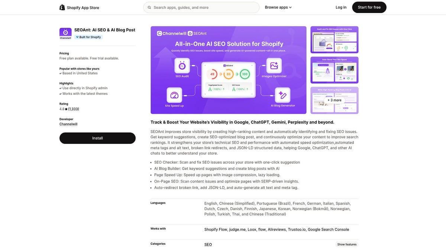This screenshot has width=446, height=251.
Task: Click the checkmark beside Based in United States
Action: [x=61, y=73]
